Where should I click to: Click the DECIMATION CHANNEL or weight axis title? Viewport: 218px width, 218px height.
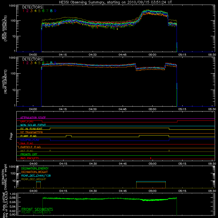[x=4, y=177]
